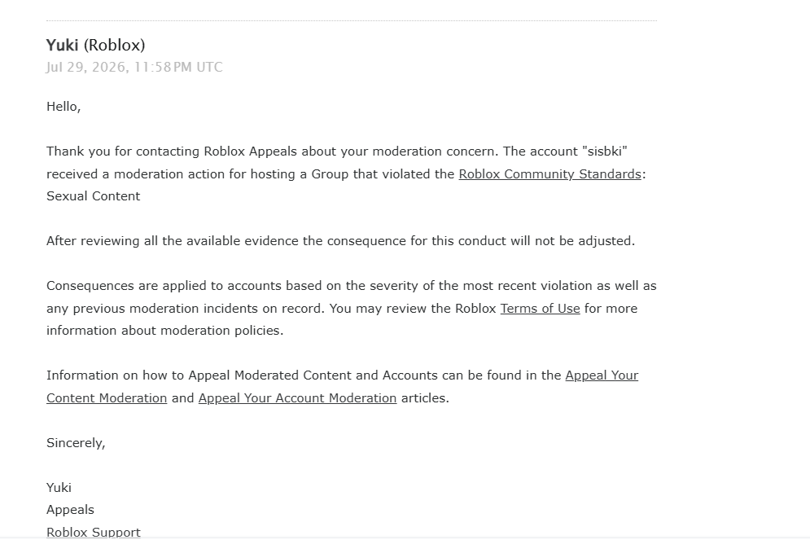810x540 pixels.
Task: Click the 'Sexual Content' violation text
Action: [93, 196]
